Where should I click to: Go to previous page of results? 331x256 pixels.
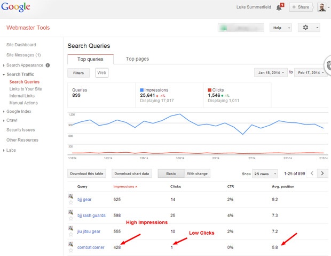312,174
